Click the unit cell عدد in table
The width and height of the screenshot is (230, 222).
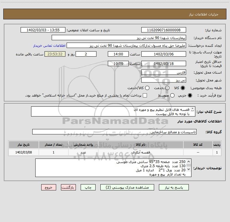click(83, 152)
